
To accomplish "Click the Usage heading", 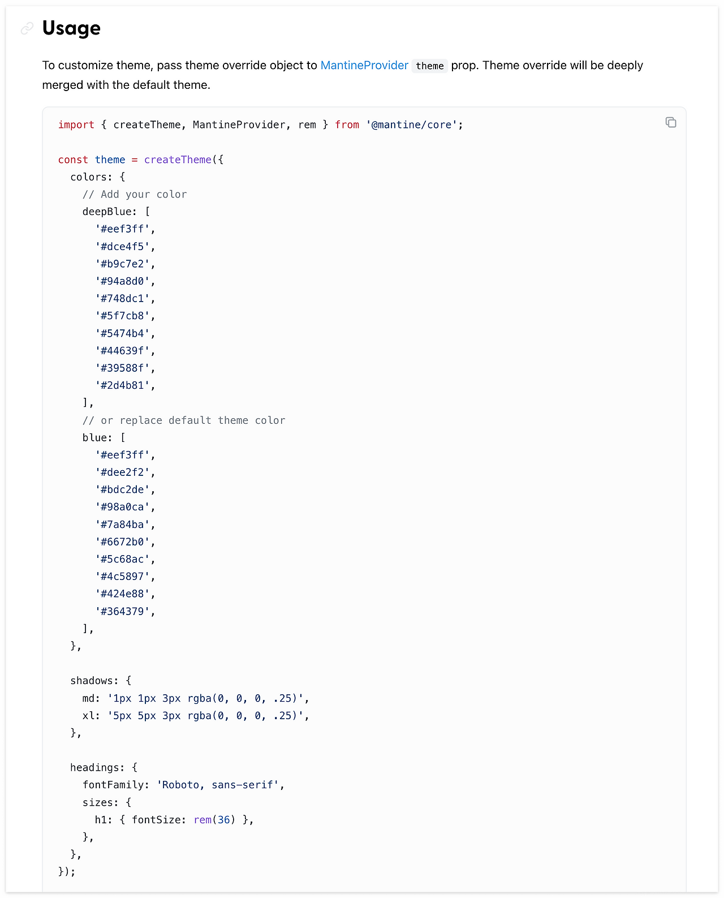I will click(71, 28).
